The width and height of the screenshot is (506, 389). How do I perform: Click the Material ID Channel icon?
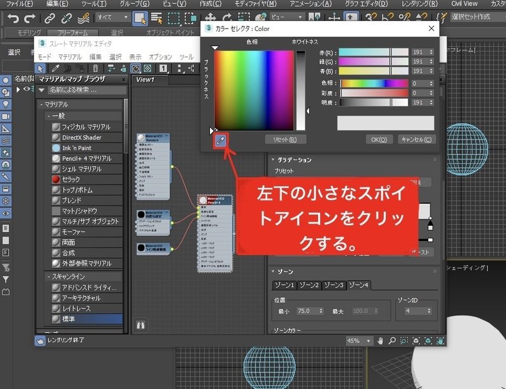click(x=163, y=68)
